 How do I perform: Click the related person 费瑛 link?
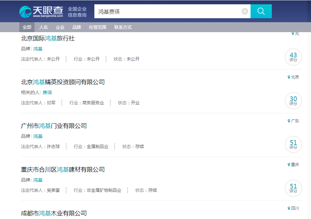coord(47,92)
